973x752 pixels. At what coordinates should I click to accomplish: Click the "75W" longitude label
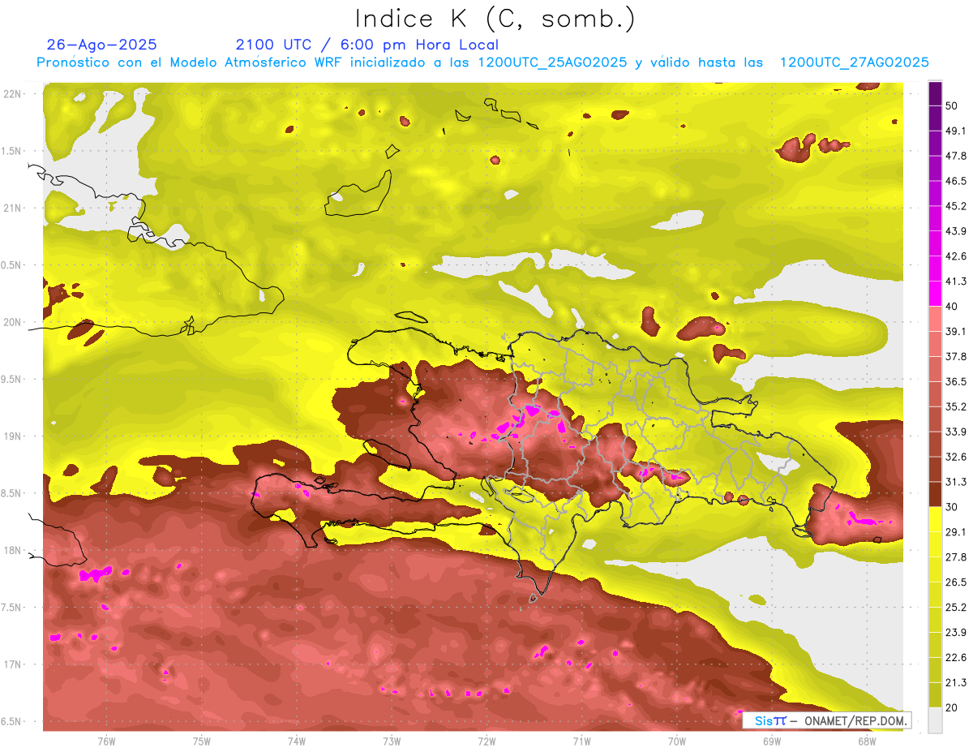(x=202, y=741)
